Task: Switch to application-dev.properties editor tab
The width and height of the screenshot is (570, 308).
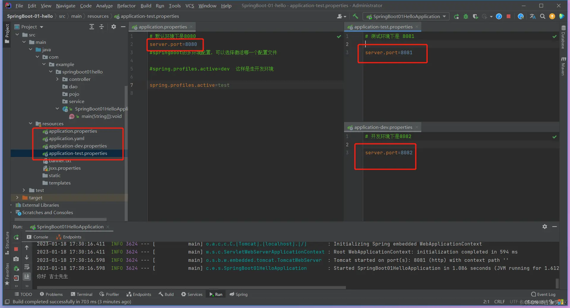Action: [383, 127]
